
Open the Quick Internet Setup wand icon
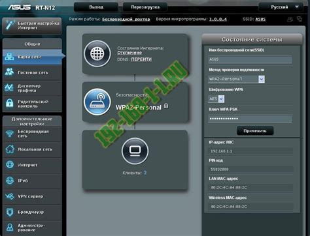[x=10, y=25]
